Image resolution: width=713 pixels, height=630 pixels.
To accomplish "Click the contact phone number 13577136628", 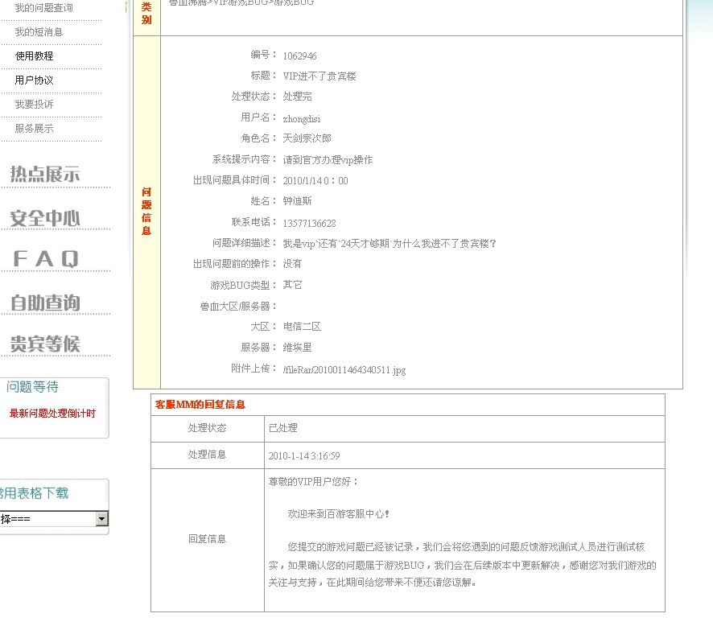I will pos(309,224).
